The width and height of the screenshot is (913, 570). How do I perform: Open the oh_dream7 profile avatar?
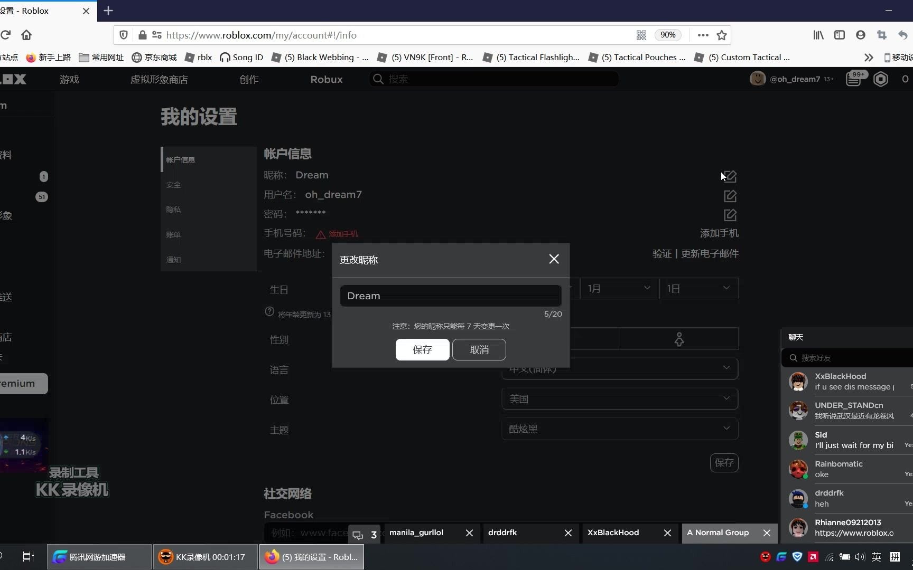pos(758,79)
